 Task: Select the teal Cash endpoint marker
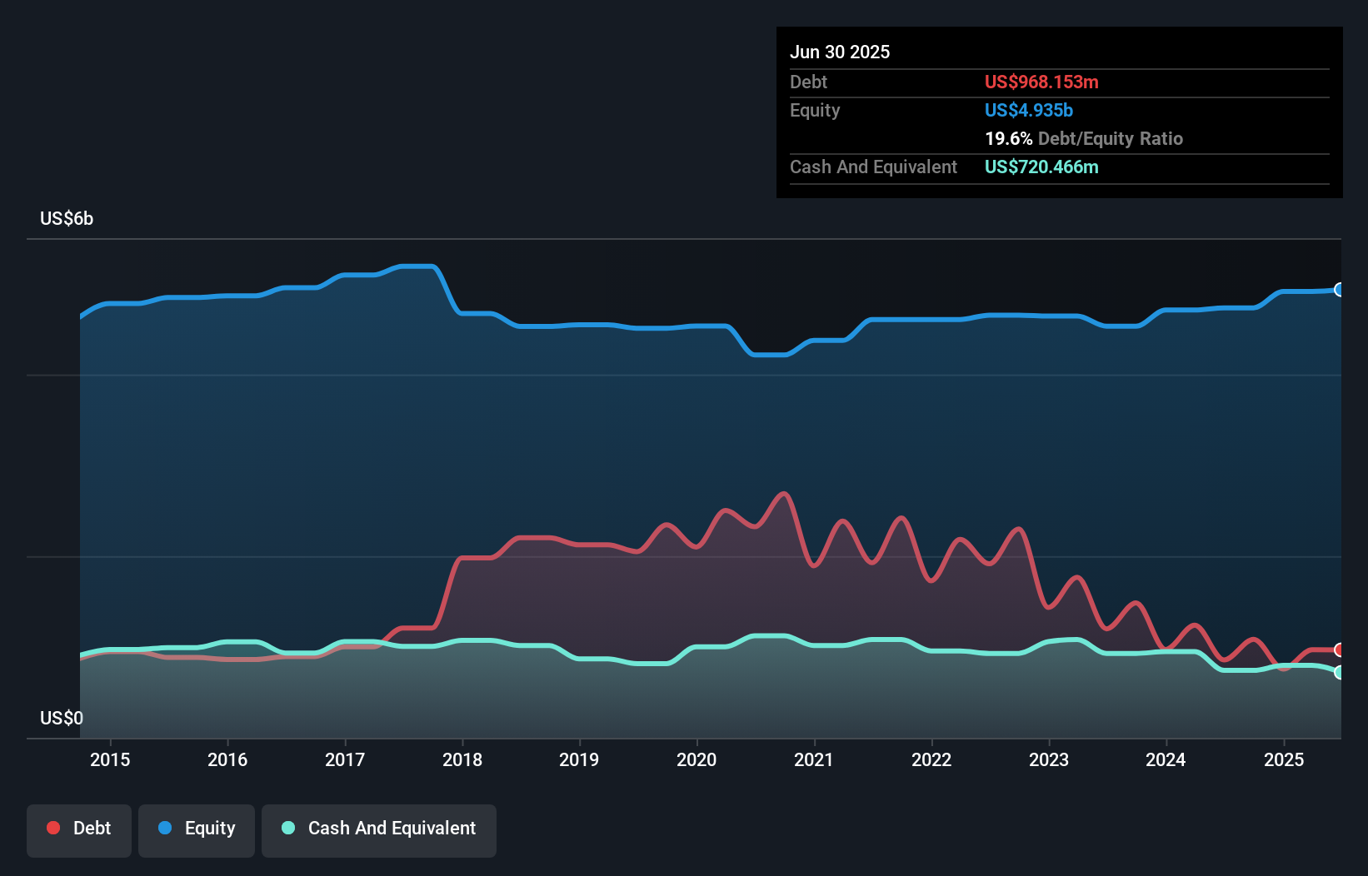pos(1340,672)
